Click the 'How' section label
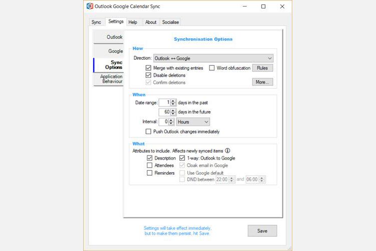 (x=138, y=48)
